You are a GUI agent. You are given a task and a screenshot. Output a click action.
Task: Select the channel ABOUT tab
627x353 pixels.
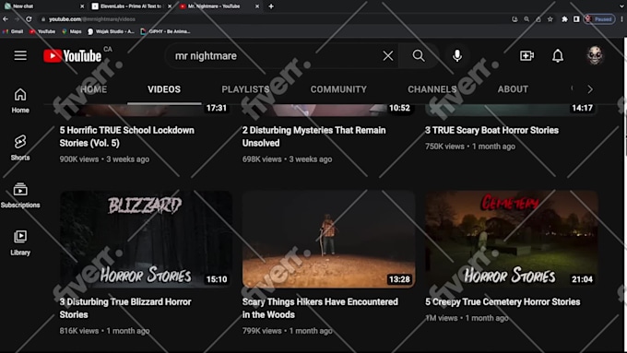513,89
